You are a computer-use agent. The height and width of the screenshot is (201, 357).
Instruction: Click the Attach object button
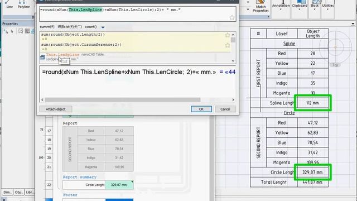coord(56,109)
